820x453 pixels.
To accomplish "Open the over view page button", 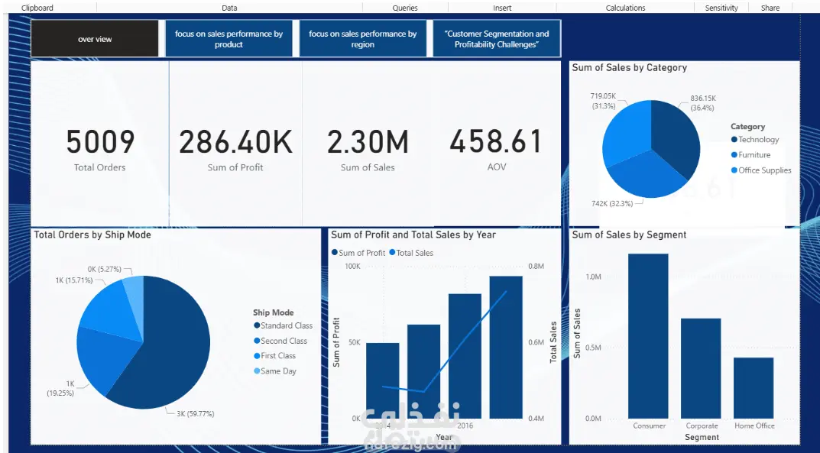I will pyautogui.click(x=95, y=39).
